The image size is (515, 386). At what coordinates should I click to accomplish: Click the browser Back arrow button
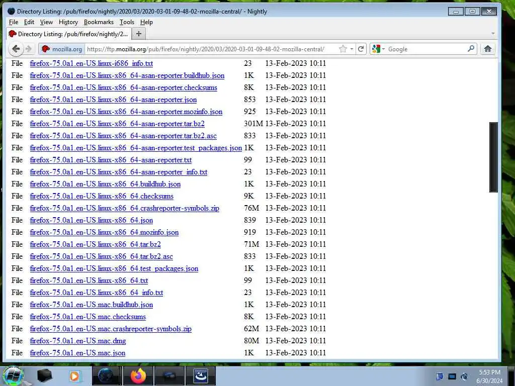(16, 49)
